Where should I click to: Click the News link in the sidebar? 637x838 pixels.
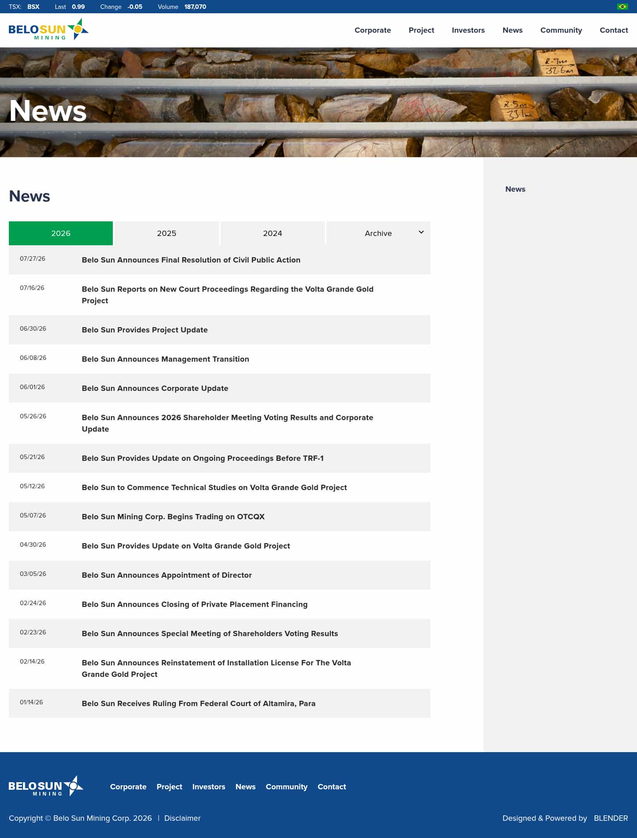(515, 189)
